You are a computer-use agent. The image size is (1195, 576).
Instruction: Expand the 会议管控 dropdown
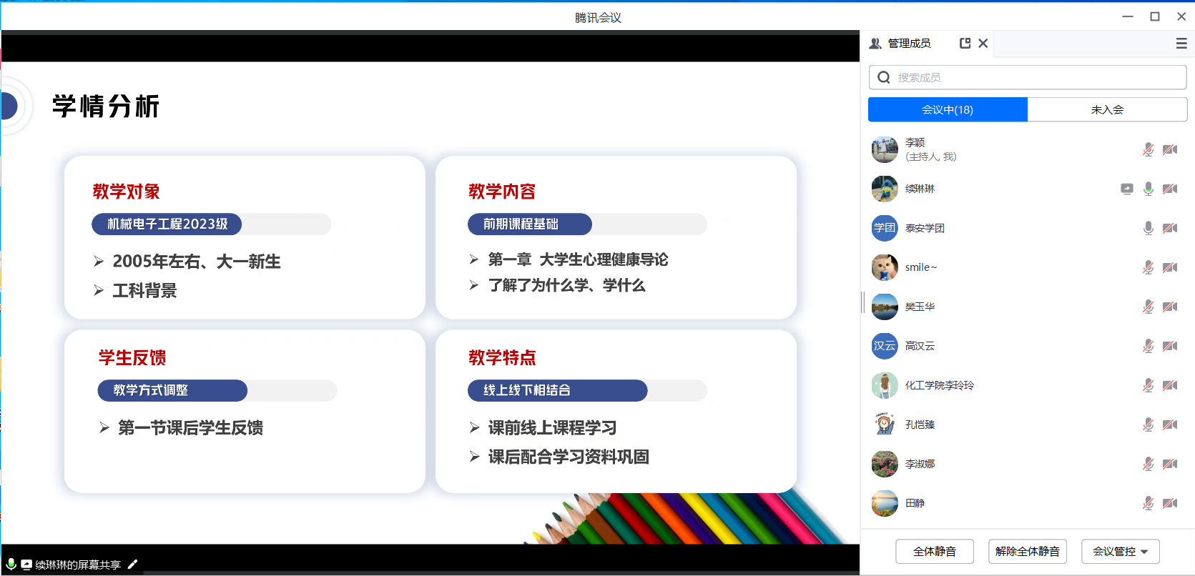(x=1120, y=551)
